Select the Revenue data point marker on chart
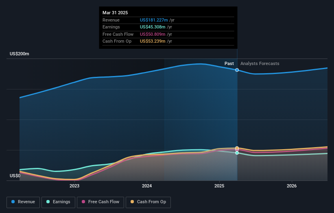This screenshot has height=213, width=334. pyautogui.click(x=237, y=70)
